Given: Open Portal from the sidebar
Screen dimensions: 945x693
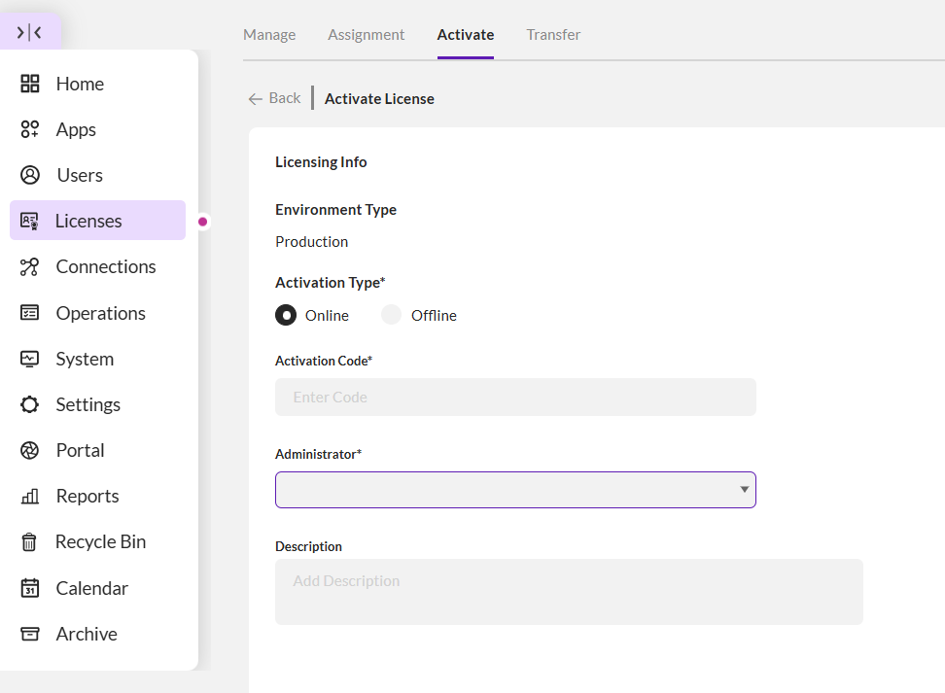Looking at the screenshot, I should point(97,450).
